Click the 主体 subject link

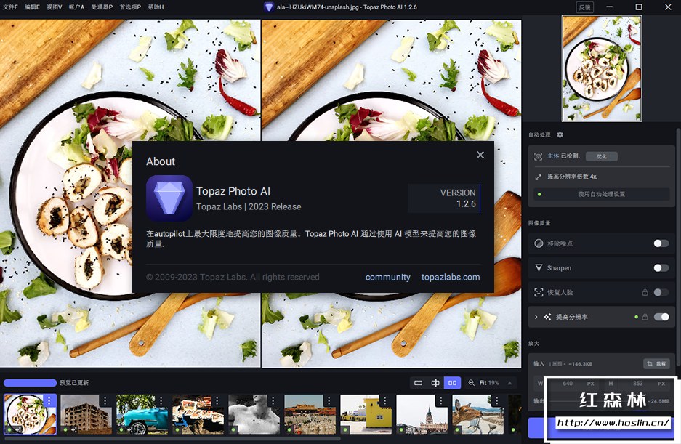(x=553, y=156)
